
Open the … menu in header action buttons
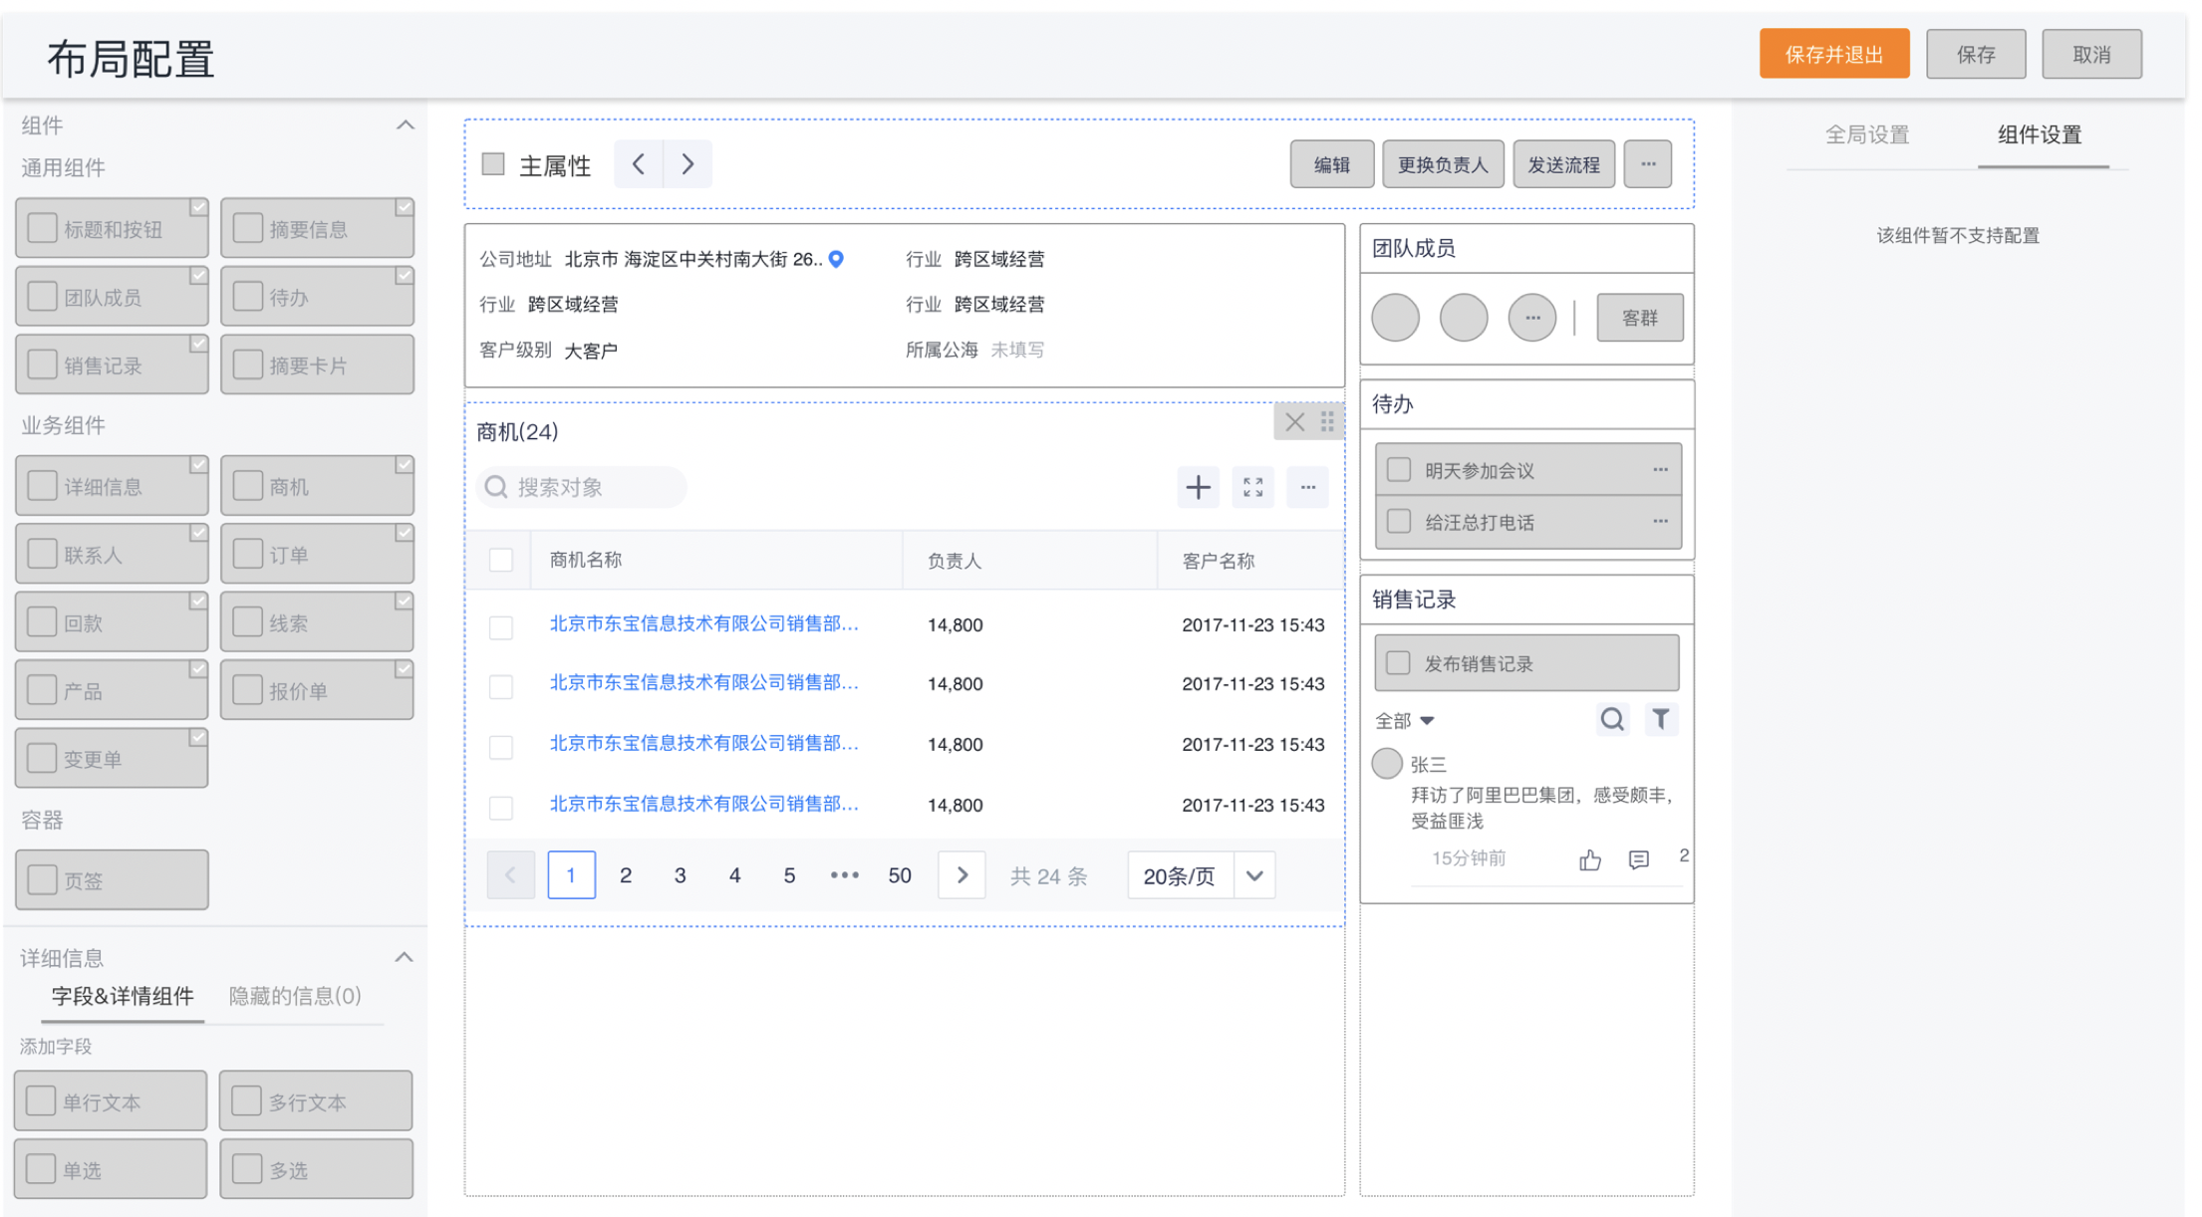point(1648,164)
